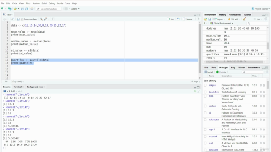Screen dimensions: 271x152
Task: Remove the curl package with its delete icon
Action: (x=264, y=143)
